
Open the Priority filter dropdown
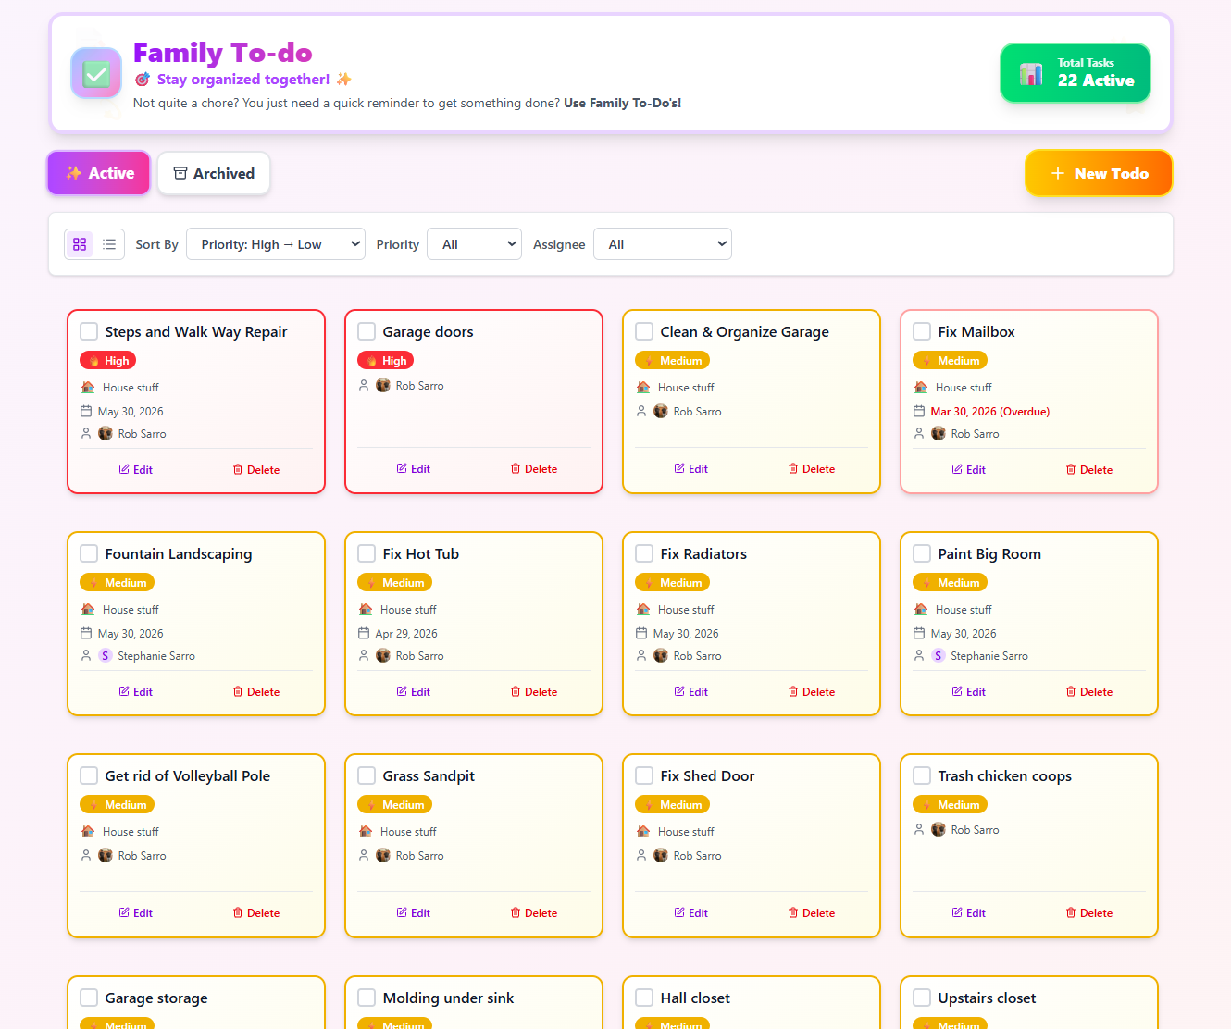pos(474,244)
